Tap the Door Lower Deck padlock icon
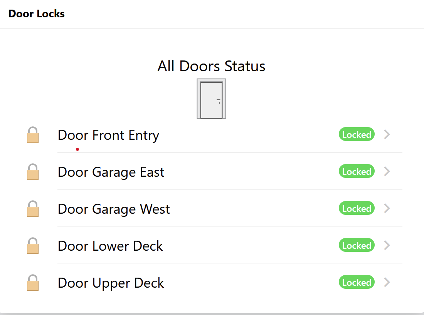This screenshot has width=424, height=315. (33, 246)
